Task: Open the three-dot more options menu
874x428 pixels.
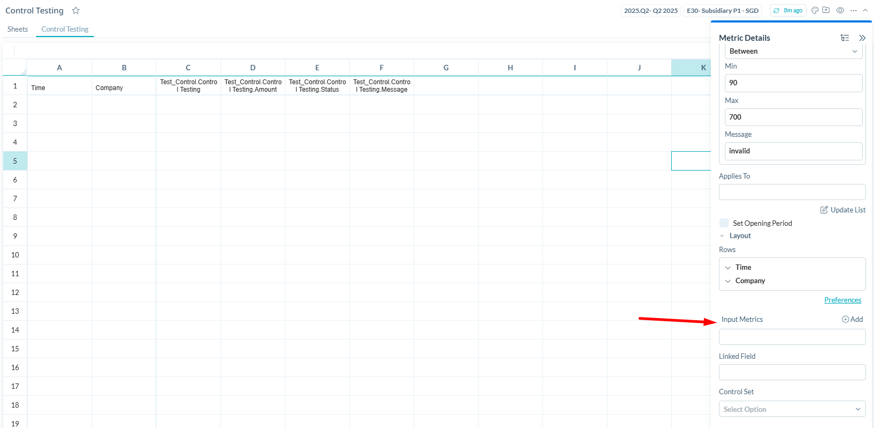Action: pos(854,10)
